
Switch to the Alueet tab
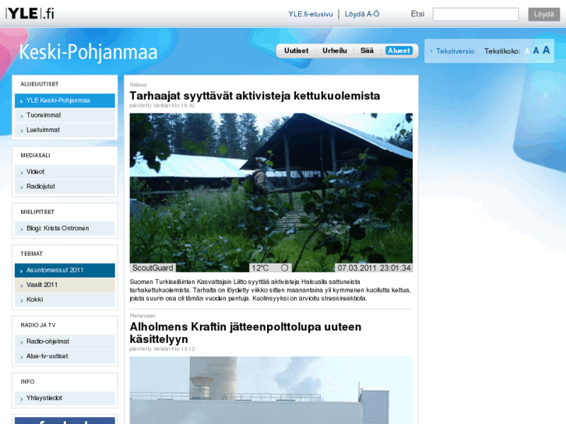click(x=399, y=51)
